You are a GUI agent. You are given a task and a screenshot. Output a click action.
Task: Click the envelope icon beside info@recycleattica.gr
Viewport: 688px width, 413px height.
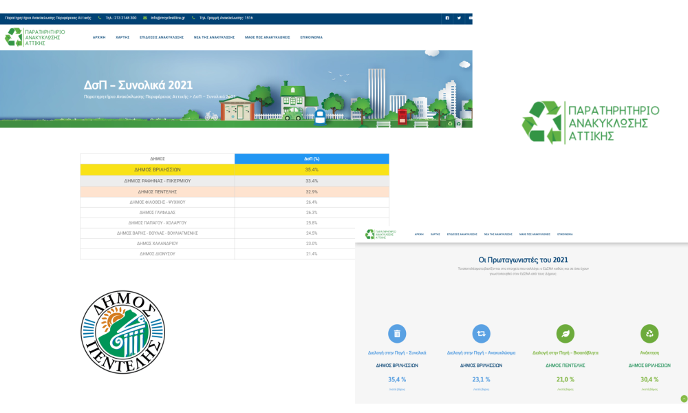[144, 18]
